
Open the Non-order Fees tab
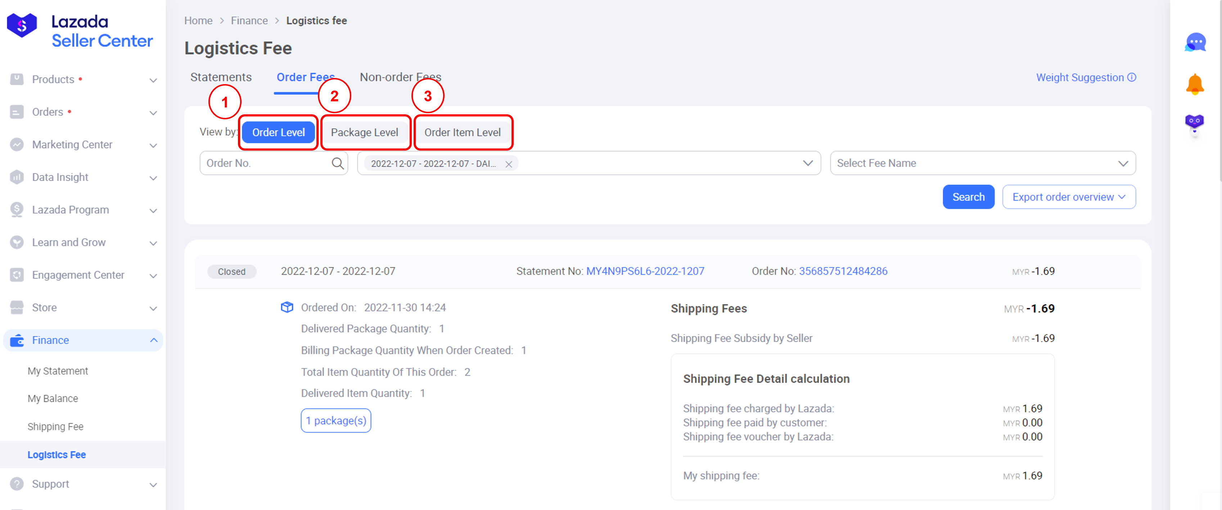coord(400,77)
